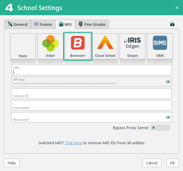The image size is (183, 171).
Task: Toggle the Bypass Proxy Server switch
Action: [x=160, y=128]
